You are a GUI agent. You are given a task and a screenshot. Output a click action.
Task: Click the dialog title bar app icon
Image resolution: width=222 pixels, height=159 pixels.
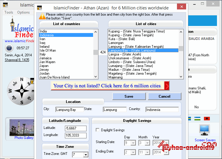point(39,8)
